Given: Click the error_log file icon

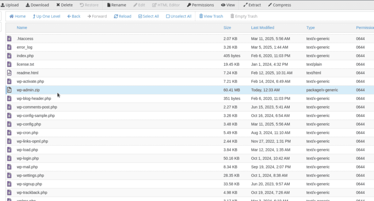Looking at the screenshot, I should (x=9, y=47).
